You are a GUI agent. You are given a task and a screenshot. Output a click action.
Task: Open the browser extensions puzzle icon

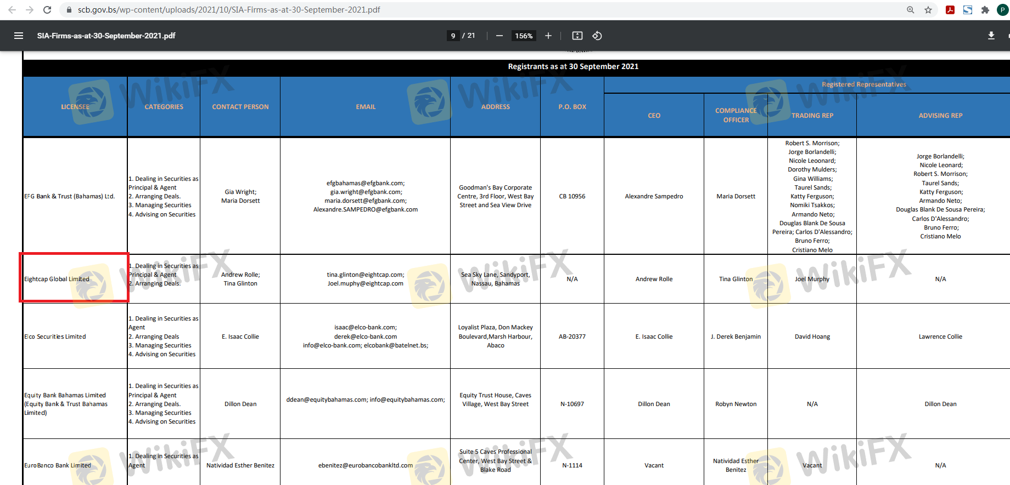pos(985,10)
